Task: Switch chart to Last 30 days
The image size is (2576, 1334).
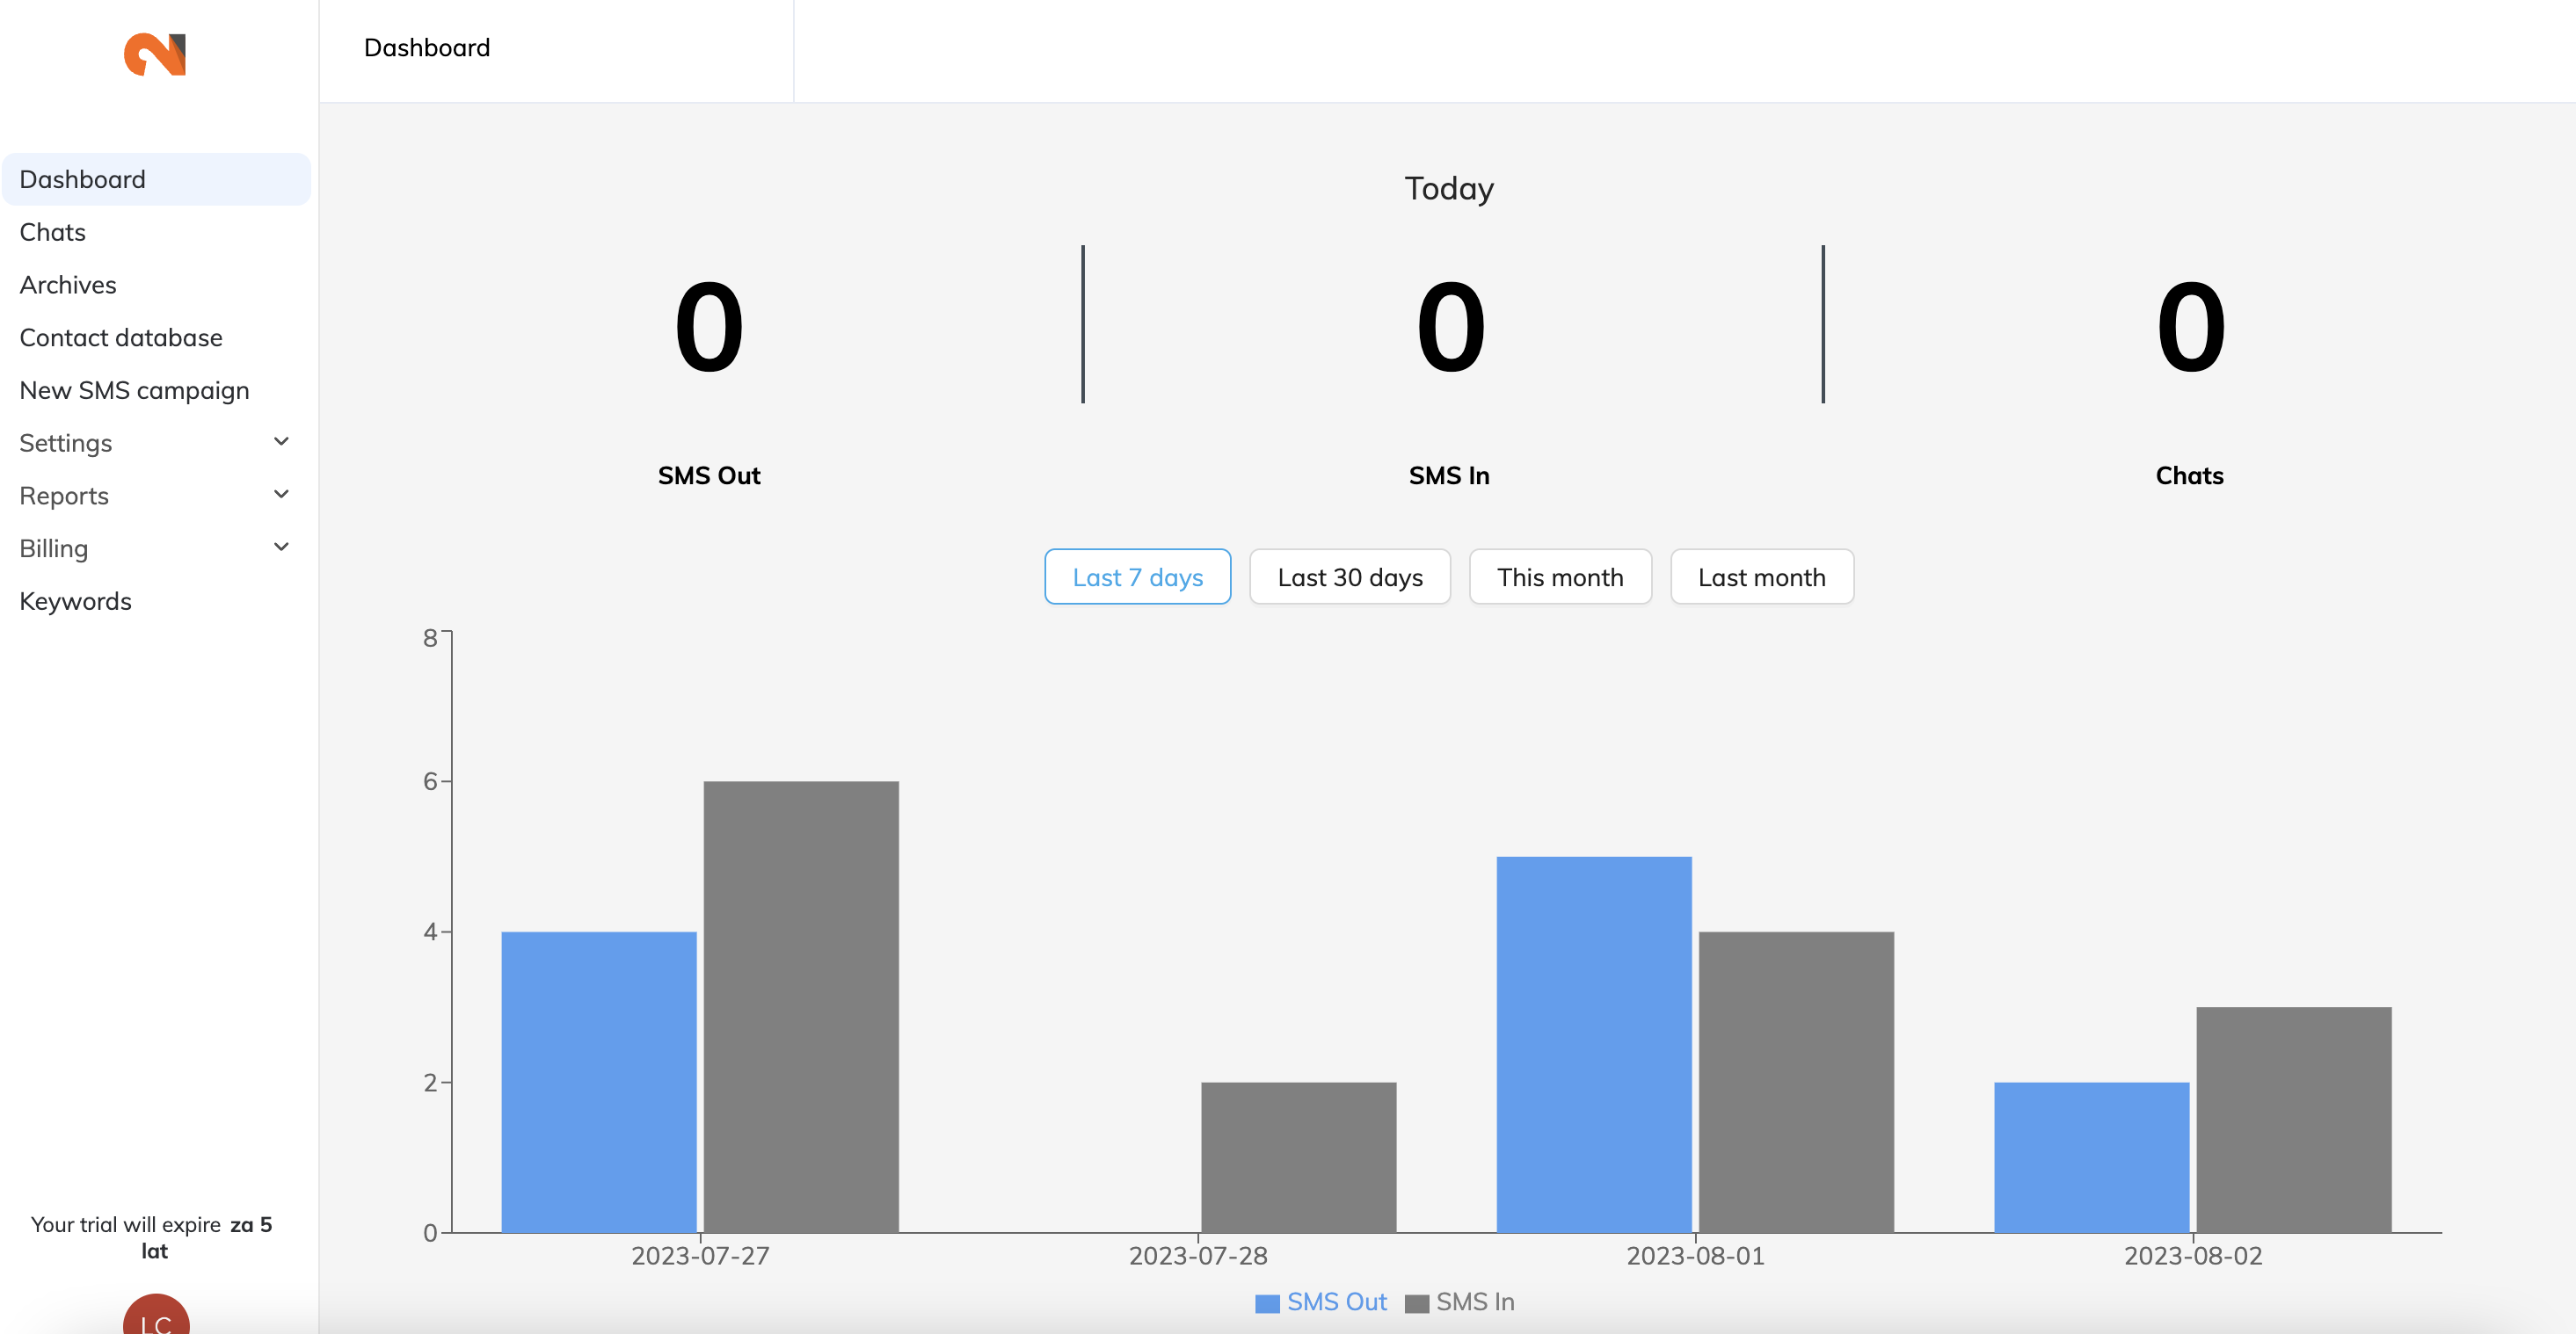Action: [1349, 576]
